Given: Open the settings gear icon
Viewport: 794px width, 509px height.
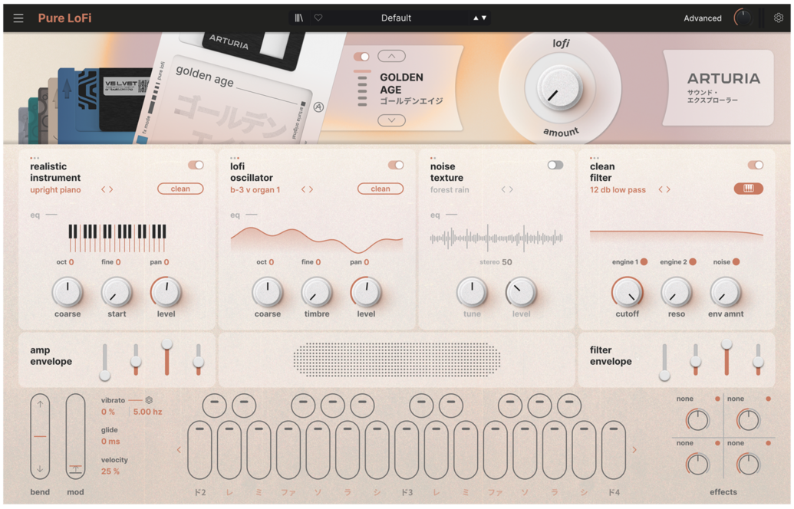Looking at the screenshot, I should click(x=779, y=18).
